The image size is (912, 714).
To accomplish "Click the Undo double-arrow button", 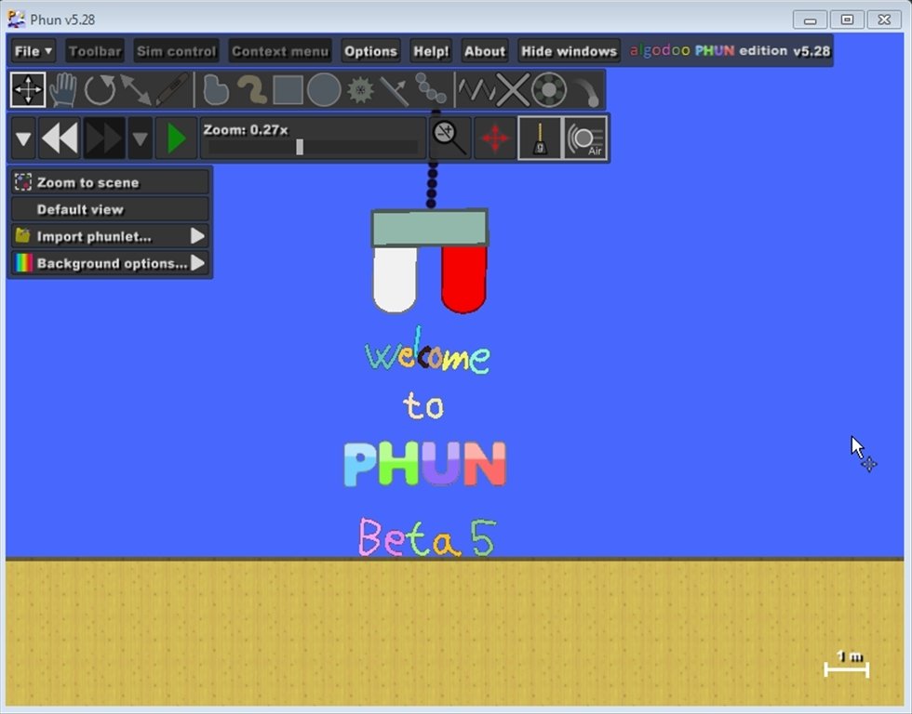I will click(x=60, y=139).
